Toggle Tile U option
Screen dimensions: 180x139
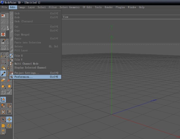coord(19,56)
